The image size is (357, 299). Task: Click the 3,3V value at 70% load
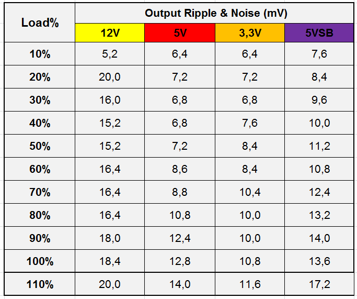250,192
